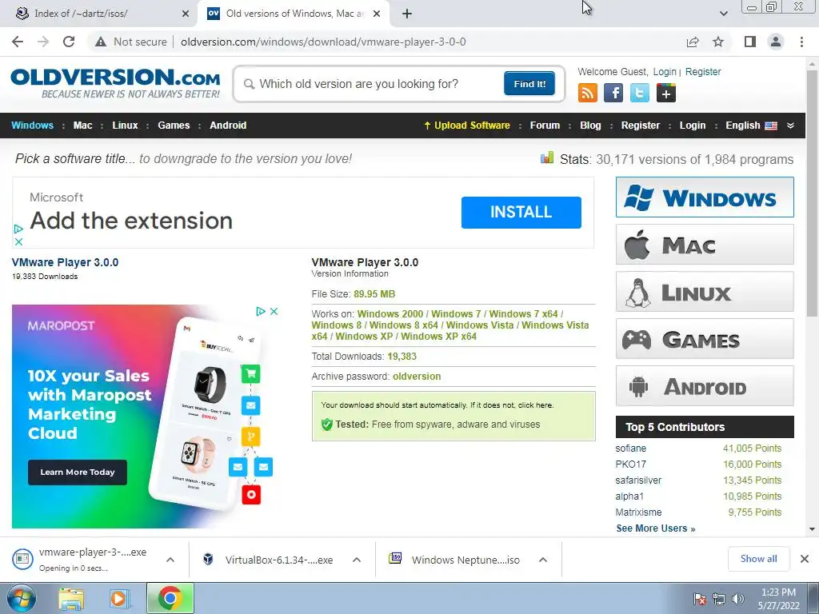
Task: Open contributor sofiane profile
Action: (x=631, y=449)
